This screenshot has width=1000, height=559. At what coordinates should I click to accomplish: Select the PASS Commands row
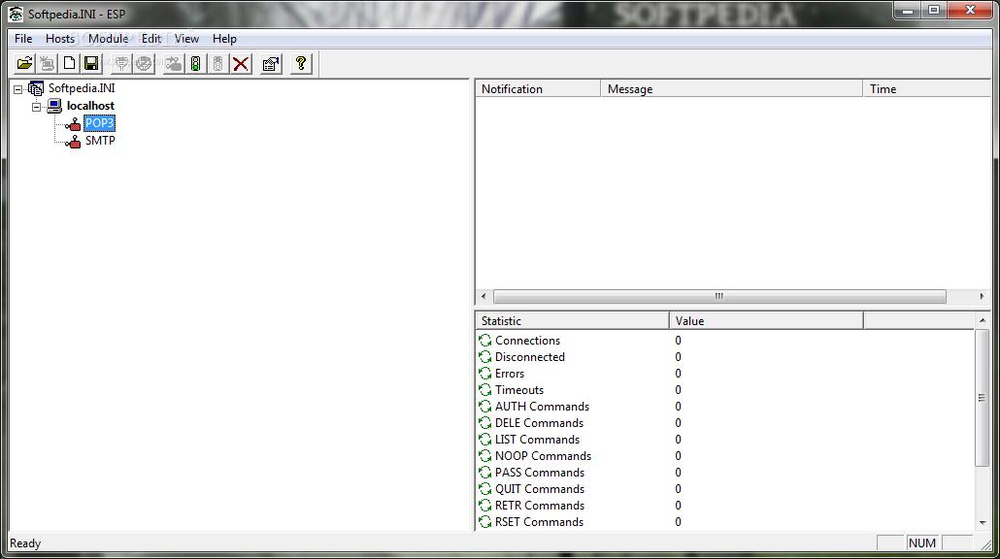coord(725,473)
